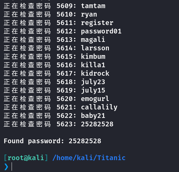Screen dimensions: 179x172
Task: Click the word ryan on line 5610
Action: [x=89, y=15]
